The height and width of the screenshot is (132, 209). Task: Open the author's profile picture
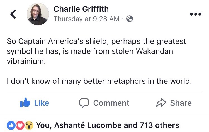tap(38, 14)
